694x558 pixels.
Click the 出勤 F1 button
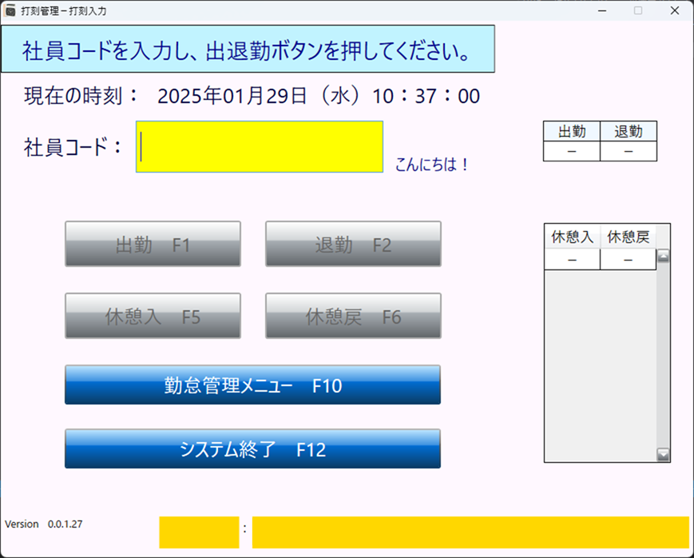click(x=153, y=244)
